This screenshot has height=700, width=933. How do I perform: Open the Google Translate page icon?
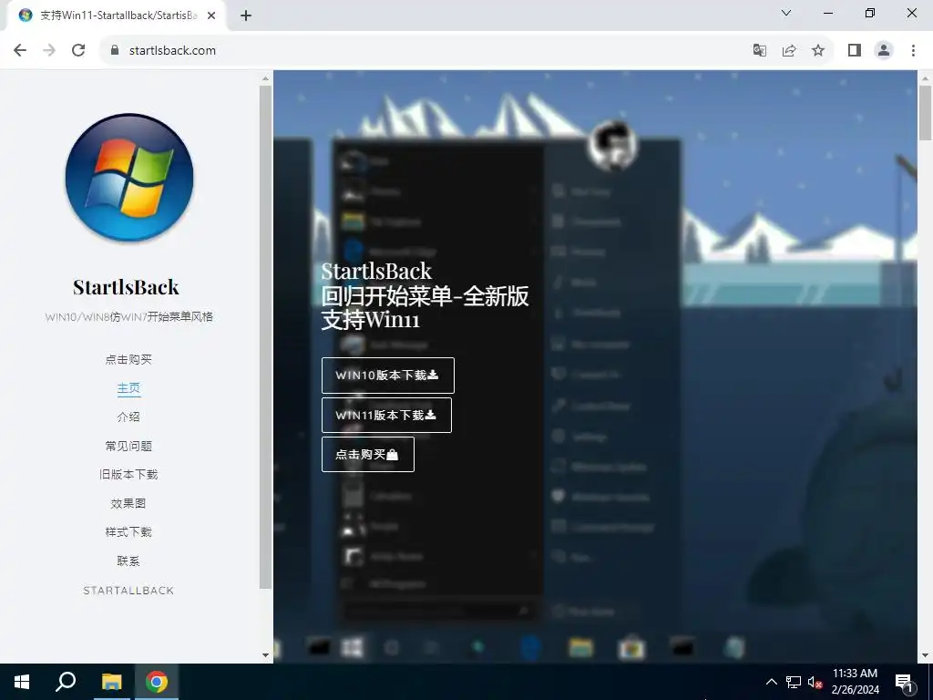pos(759,50)
